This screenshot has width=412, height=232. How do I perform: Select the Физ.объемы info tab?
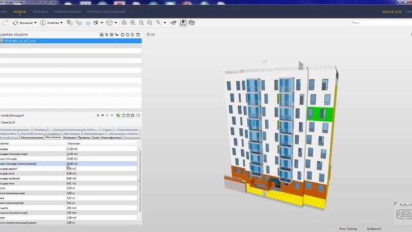[x=53, y=137]
